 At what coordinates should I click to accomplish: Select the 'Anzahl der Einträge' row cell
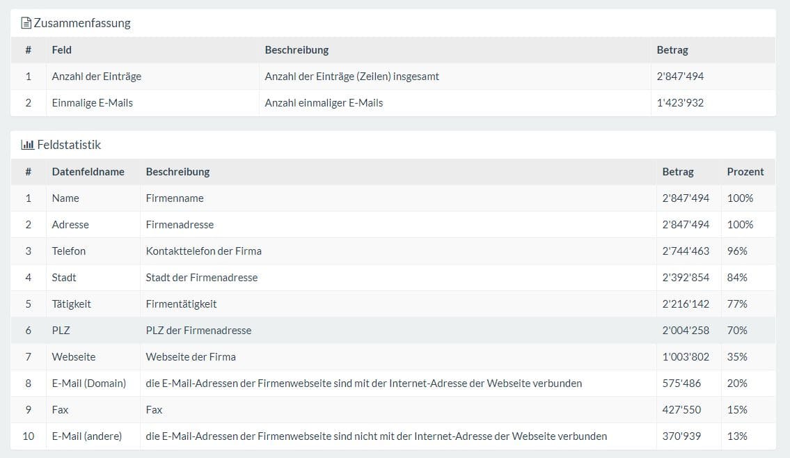click(x=96, y=76)
